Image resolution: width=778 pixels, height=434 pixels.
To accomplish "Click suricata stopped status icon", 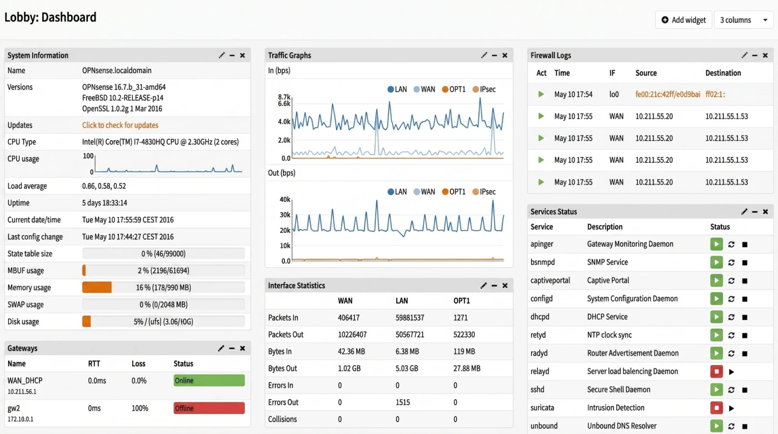I will 717,408.
